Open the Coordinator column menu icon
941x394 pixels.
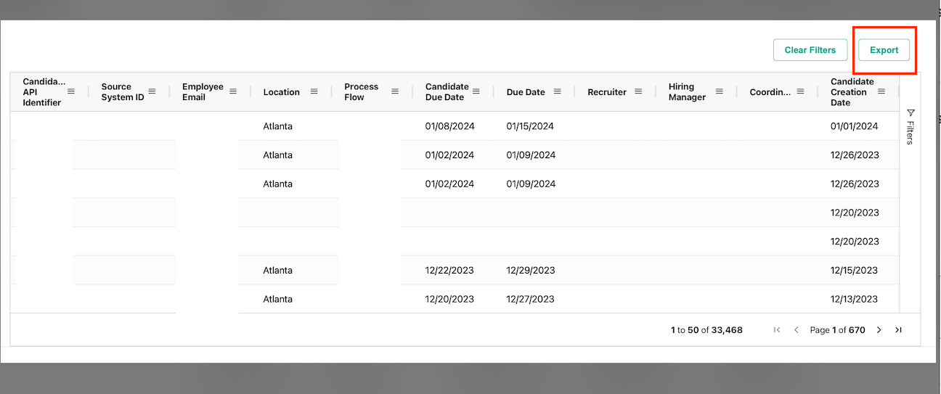(800, 91)
